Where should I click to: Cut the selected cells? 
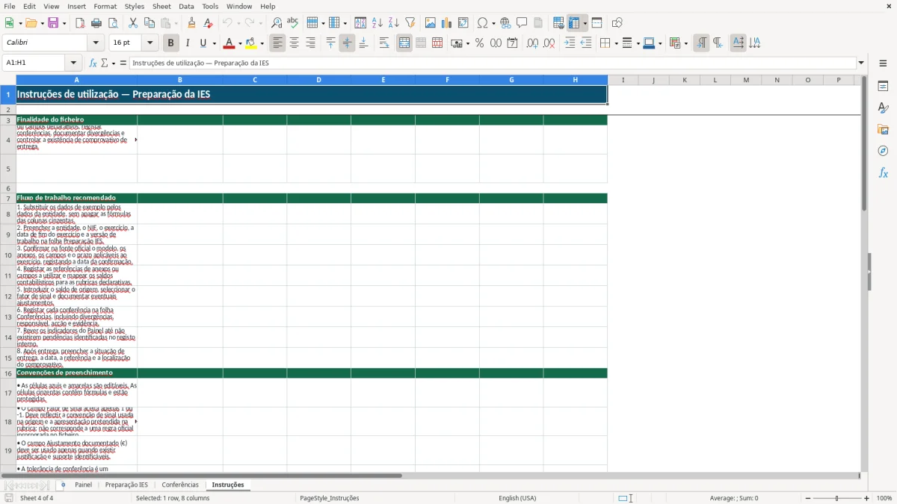coord(133,23)
